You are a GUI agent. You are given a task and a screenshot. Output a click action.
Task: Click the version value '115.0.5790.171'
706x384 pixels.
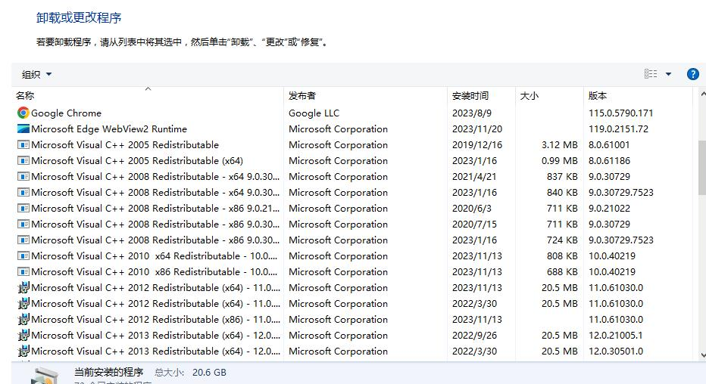[x=621, y=113]
